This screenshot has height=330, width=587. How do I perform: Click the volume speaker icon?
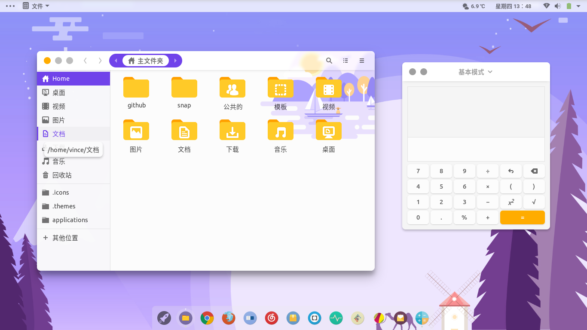pyautogui.click(x=558, y=6)
